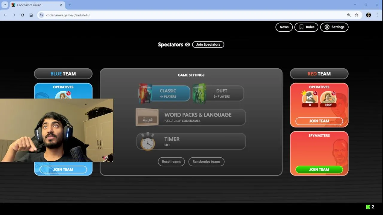This screenshot has width=383, height=215.
Task: Open the News button
Action: pyautogui.click(x=284, y=27)
